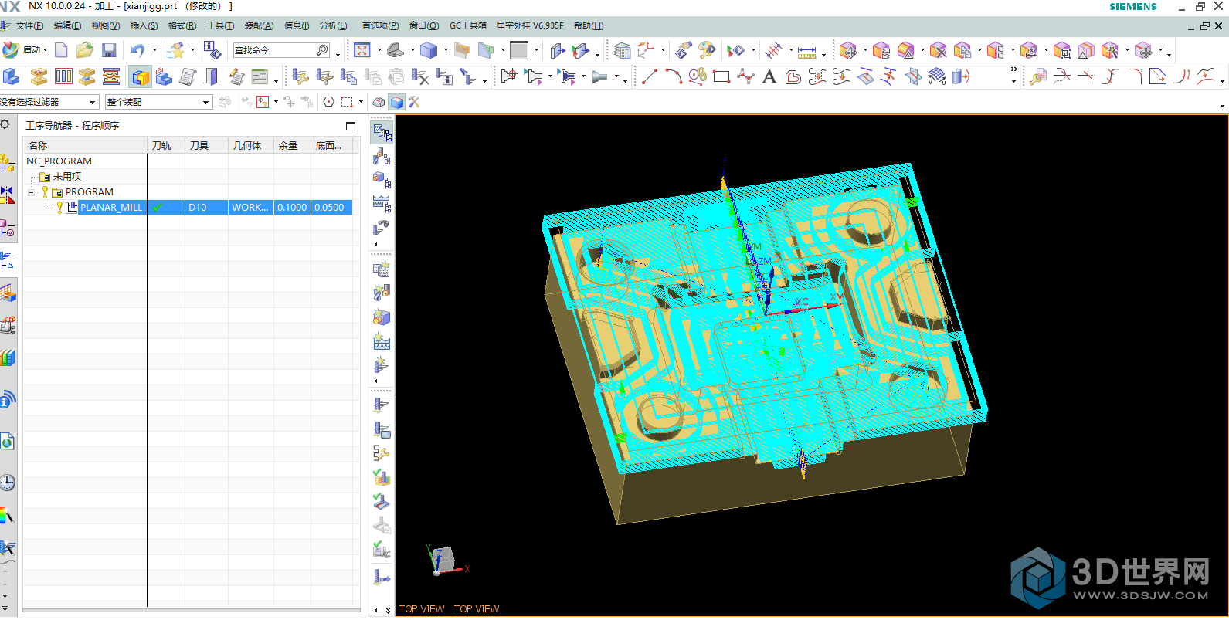The width and height of the screenshot is (1229, 620).
Task: Maximize the Operation Navigator panel
Action: coord(351,126)
